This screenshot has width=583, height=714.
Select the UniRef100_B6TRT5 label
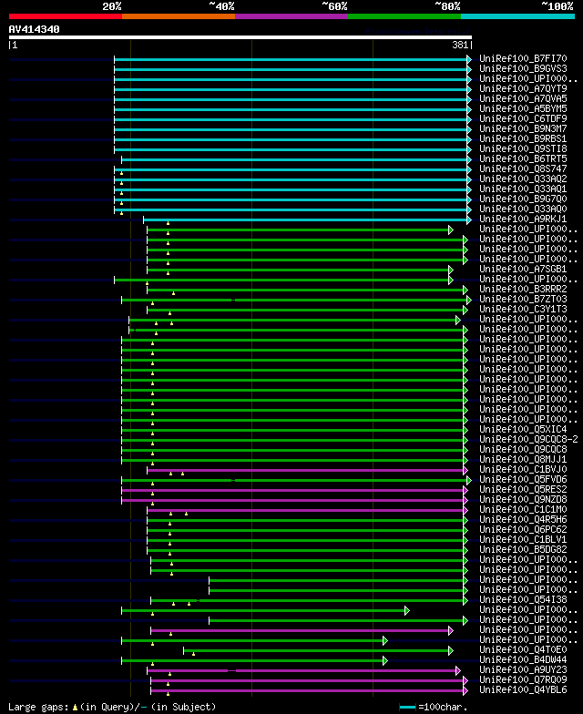[x=523, y=158]
